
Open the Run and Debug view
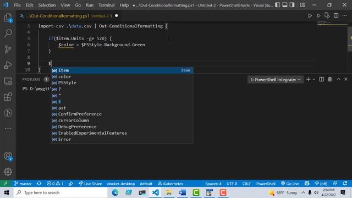click(x=8, y=65)
